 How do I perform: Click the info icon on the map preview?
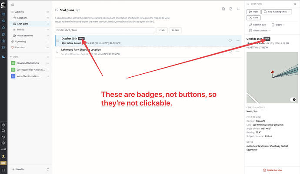294,99
